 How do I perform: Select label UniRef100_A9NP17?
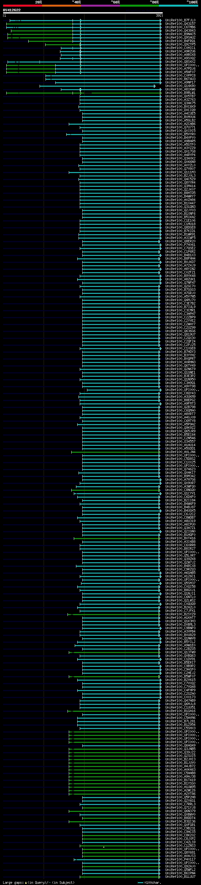pos(180,83)
